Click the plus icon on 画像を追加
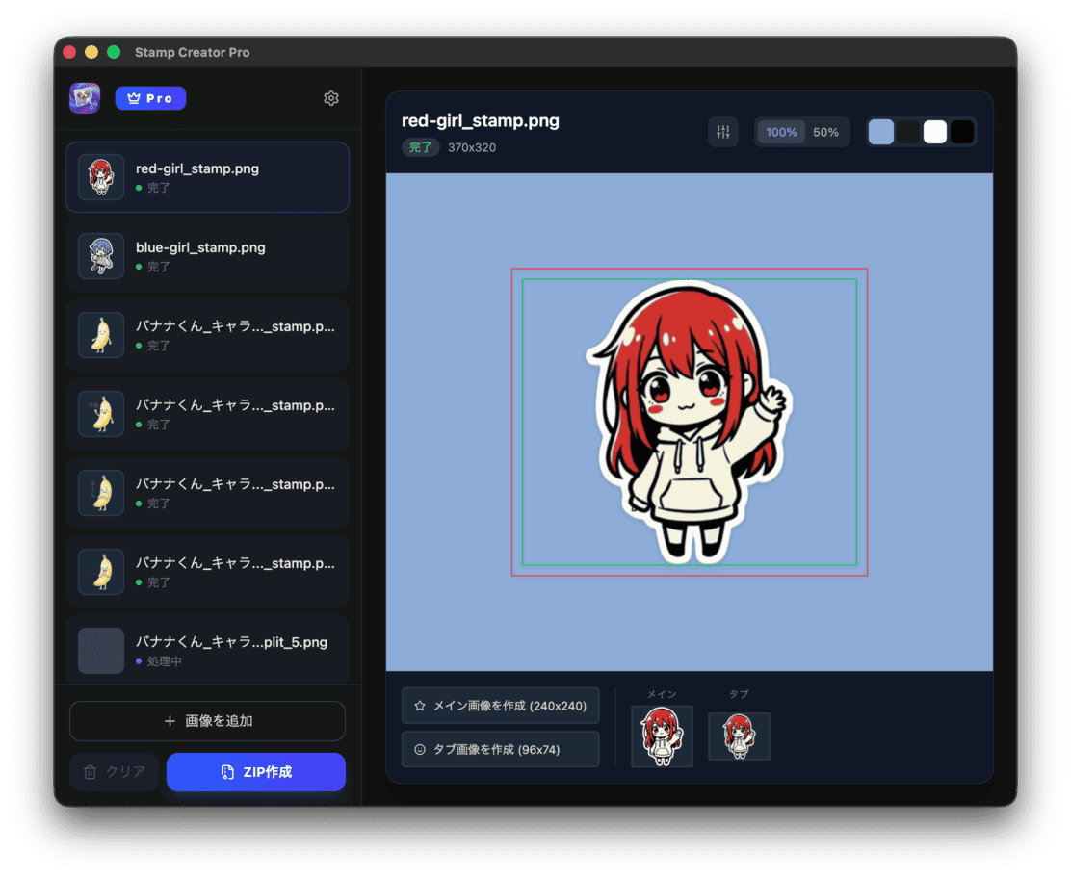Viewport: 1071px width, 878px height. 170,721
